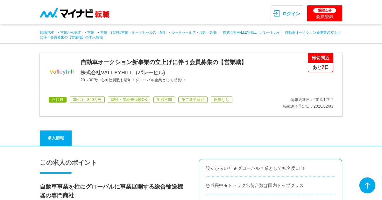
Task: Open the 営業 breadcrumb link
Action: pyautogui.click(x=91, y=32)
